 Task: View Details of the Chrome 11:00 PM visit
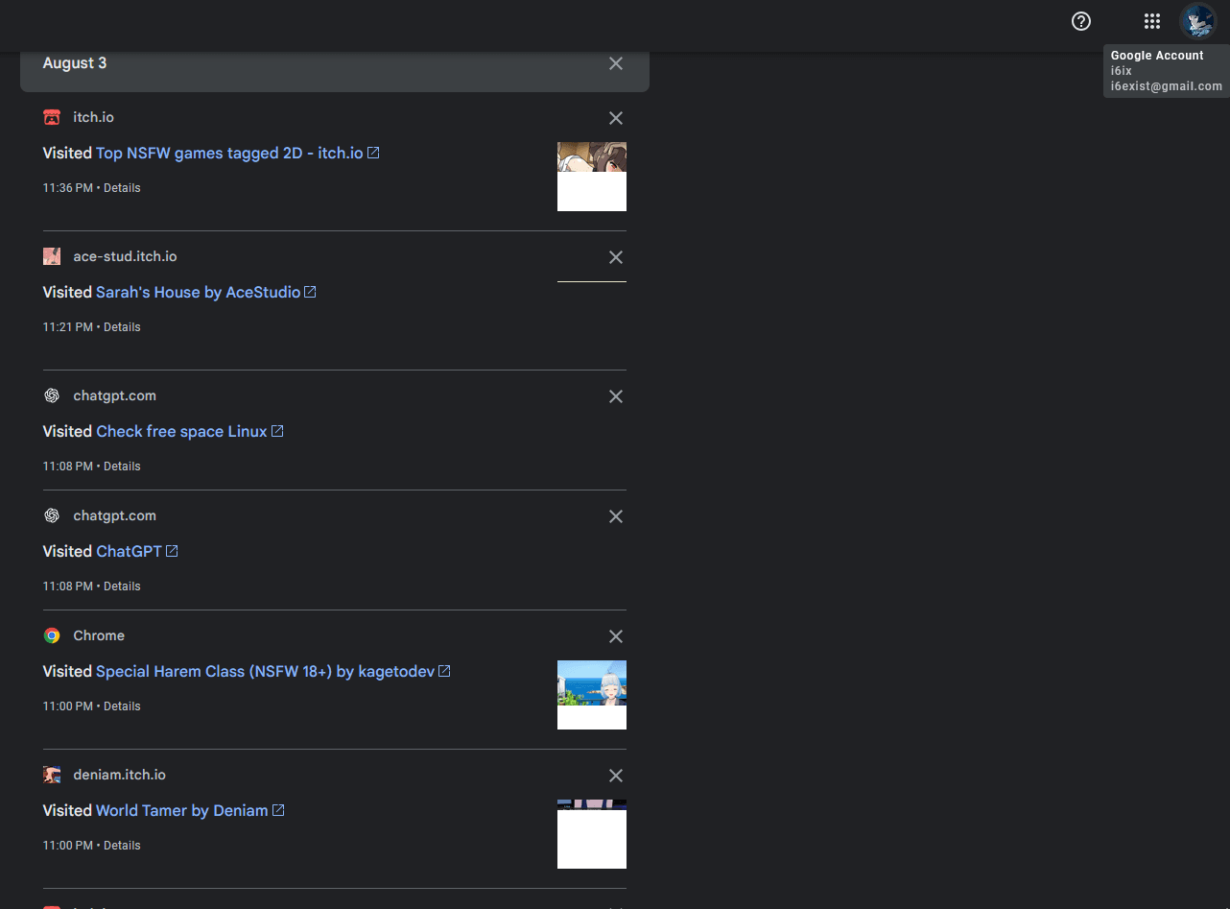[122, 706]
